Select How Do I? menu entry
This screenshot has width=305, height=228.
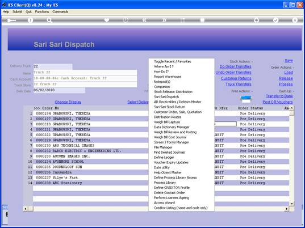click(161, 71)
